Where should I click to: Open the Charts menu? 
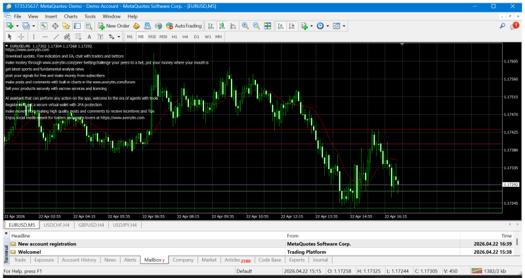coord(71,16)
